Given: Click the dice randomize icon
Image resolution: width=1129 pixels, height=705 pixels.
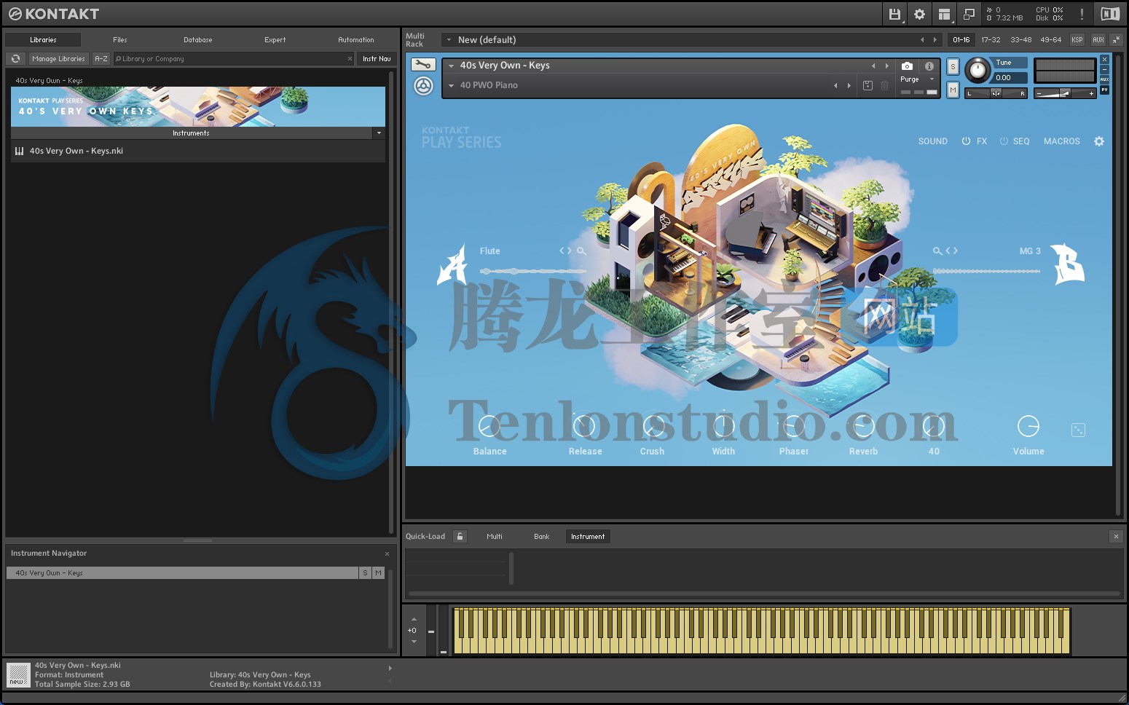Looking at the screenshot, I should [1079, 430].
